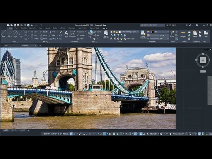Viewport: 212px width, 159px height.
Task: Open the Parametric ribbon tab
Action: (x=33, y=28)
